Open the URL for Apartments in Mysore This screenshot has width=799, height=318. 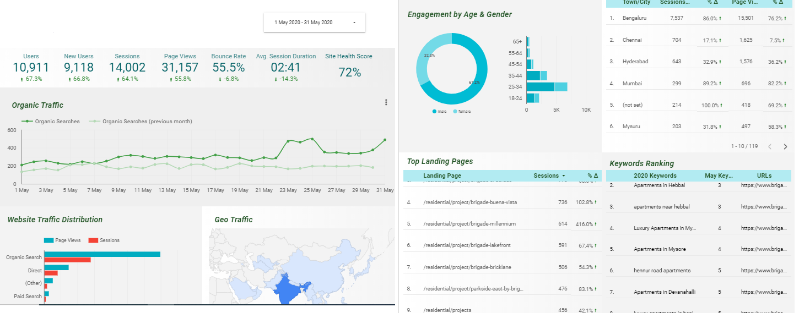765,249
